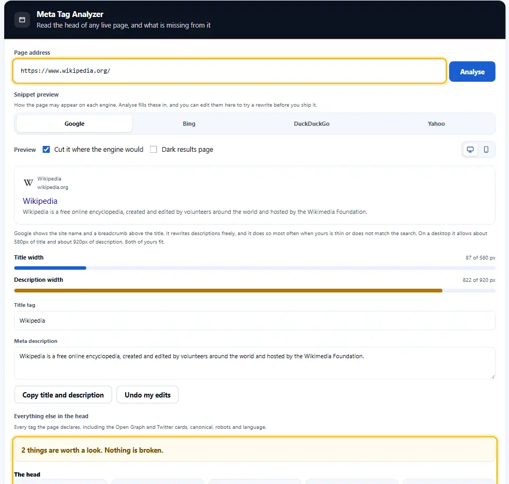Click the Undo my edits button

coord(147,395)
